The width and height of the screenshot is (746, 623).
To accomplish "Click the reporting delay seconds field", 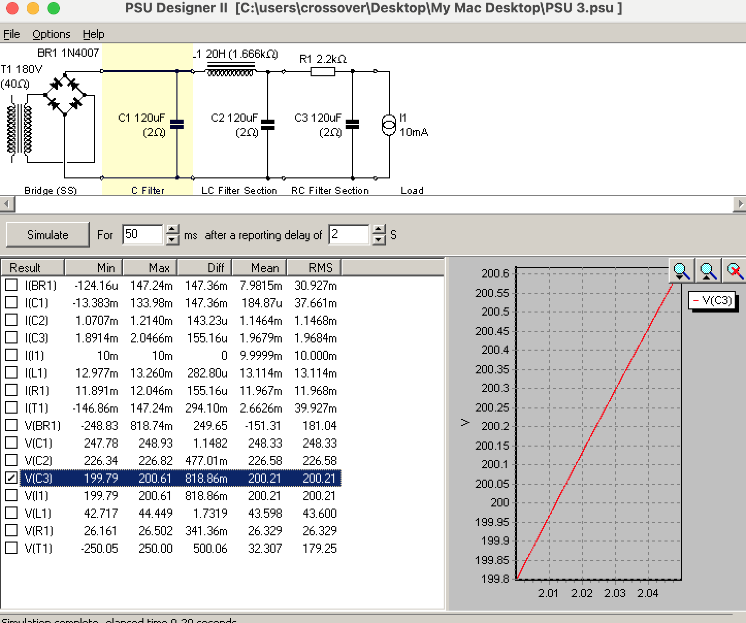I will pos(349,235).
